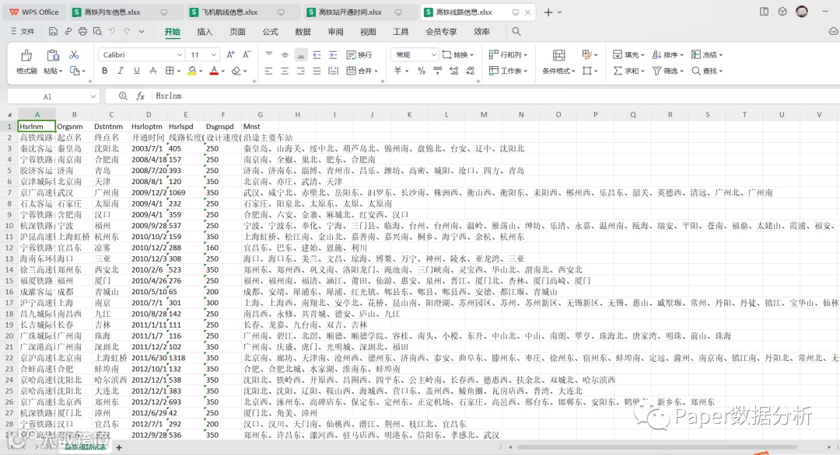Align cell content to the left

pyautogui.click(x=269, y=71)
